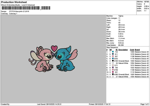Click thread code '1033' in row 8
The width and height of the screenshot is (150, 106).
pyautogui.click(x=132, y=68)
